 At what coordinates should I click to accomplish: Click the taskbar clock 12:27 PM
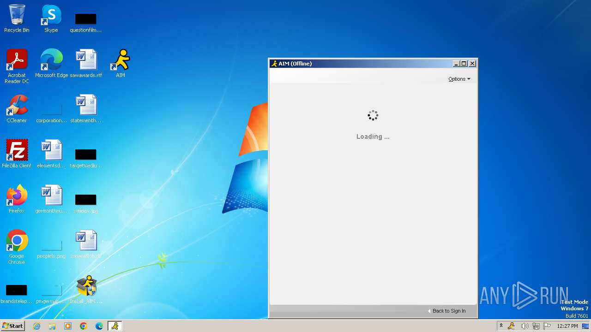click(567, 326)
